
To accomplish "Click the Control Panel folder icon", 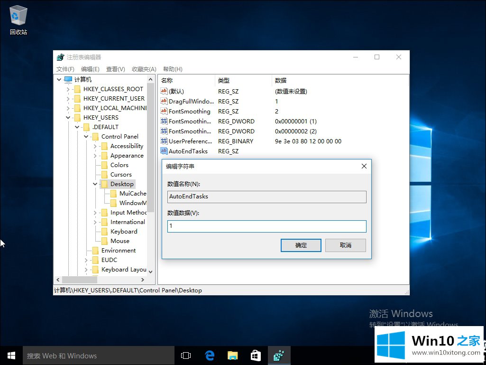I will tap(95, 137).
